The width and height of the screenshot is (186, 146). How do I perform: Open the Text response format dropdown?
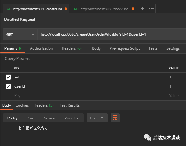click(97, 118)
